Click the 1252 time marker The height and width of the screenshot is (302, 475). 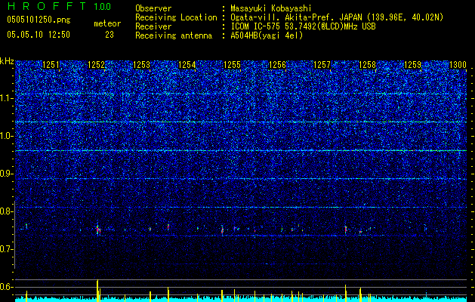97,65
